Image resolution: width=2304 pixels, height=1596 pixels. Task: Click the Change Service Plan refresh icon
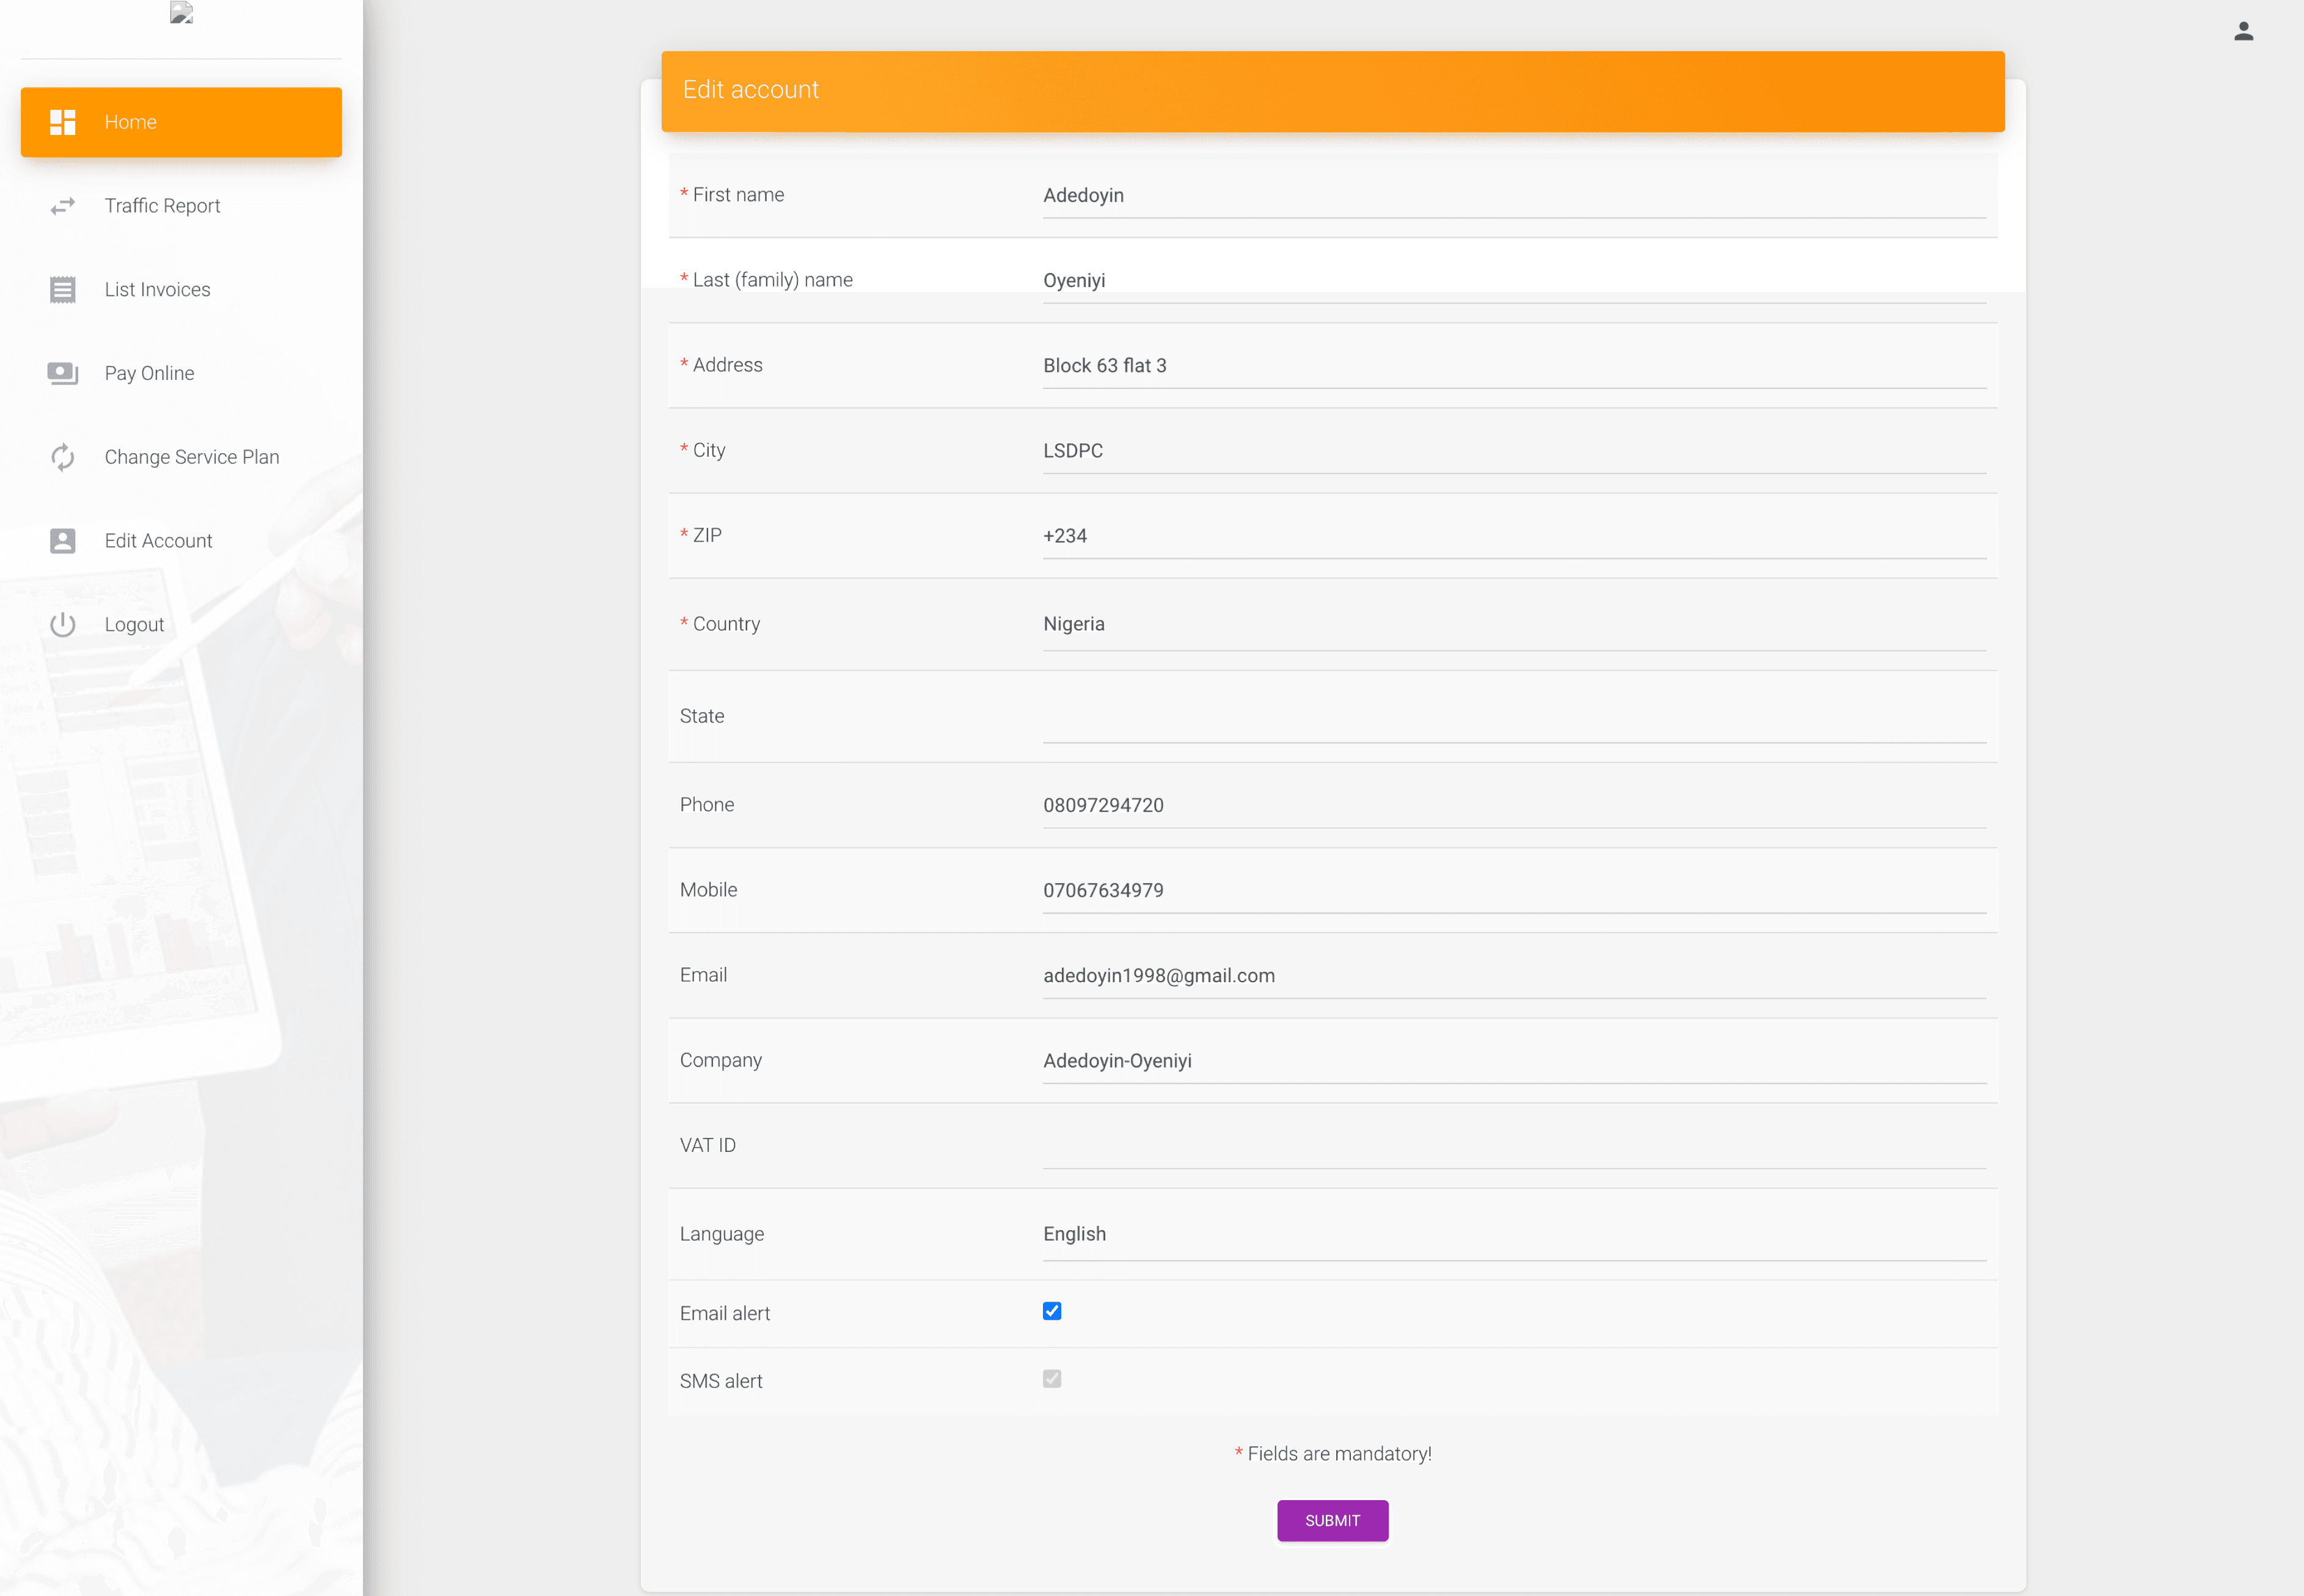[x=62, y=457]
